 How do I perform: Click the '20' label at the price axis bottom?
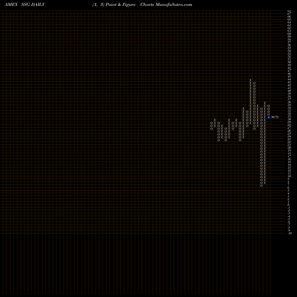[290, 233]
